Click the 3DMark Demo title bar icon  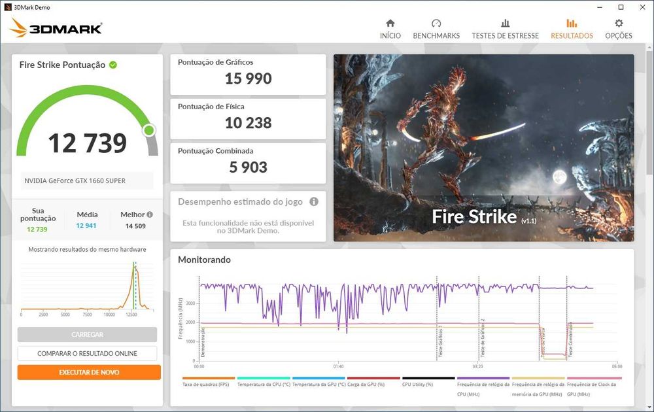coord(7,7)
